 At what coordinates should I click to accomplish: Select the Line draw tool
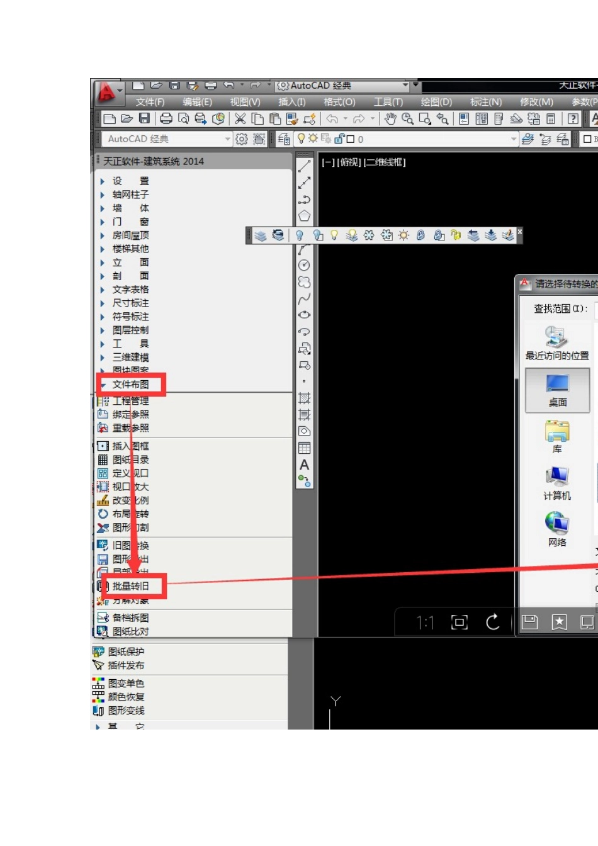click(305, 167)
